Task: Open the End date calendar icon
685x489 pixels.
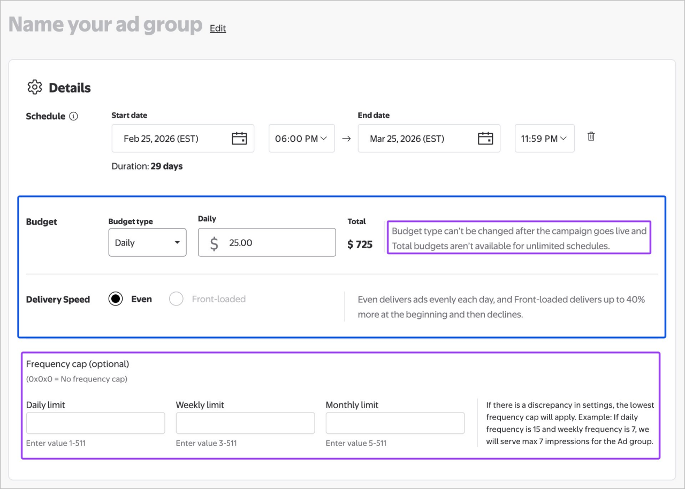Action: click(x=485, y=139)
